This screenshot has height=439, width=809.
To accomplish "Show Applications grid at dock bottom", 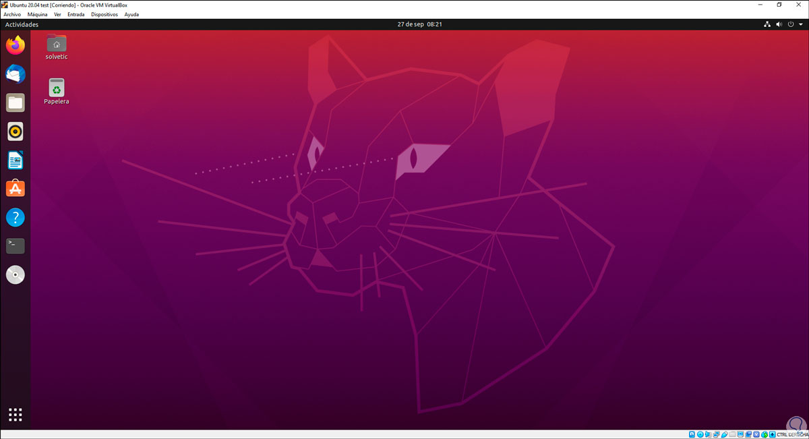I will 16,415.
